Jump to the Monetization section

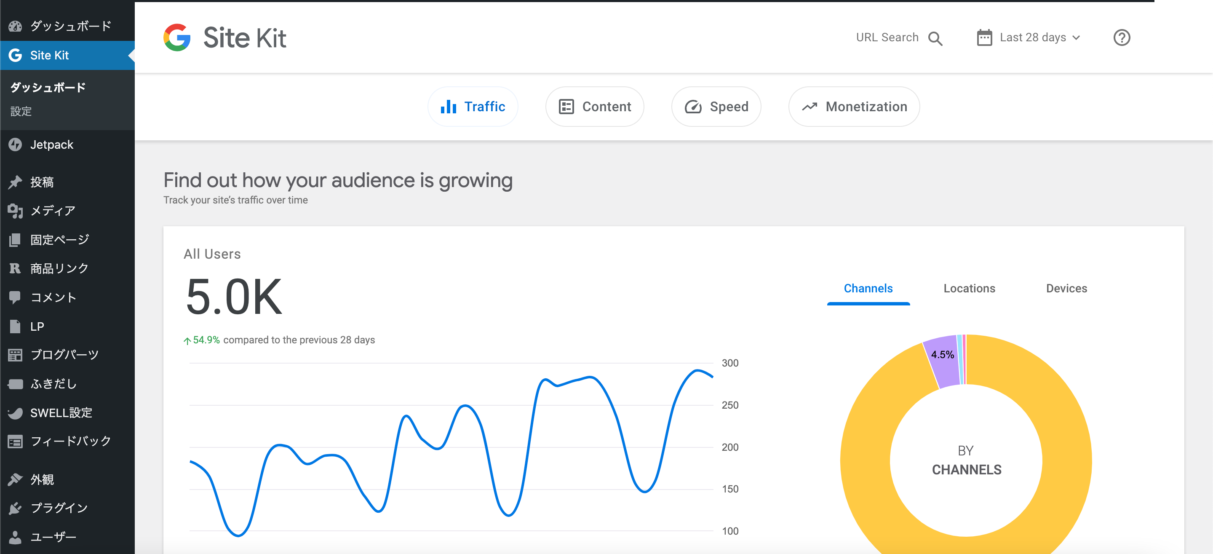[x=854, y=107]
